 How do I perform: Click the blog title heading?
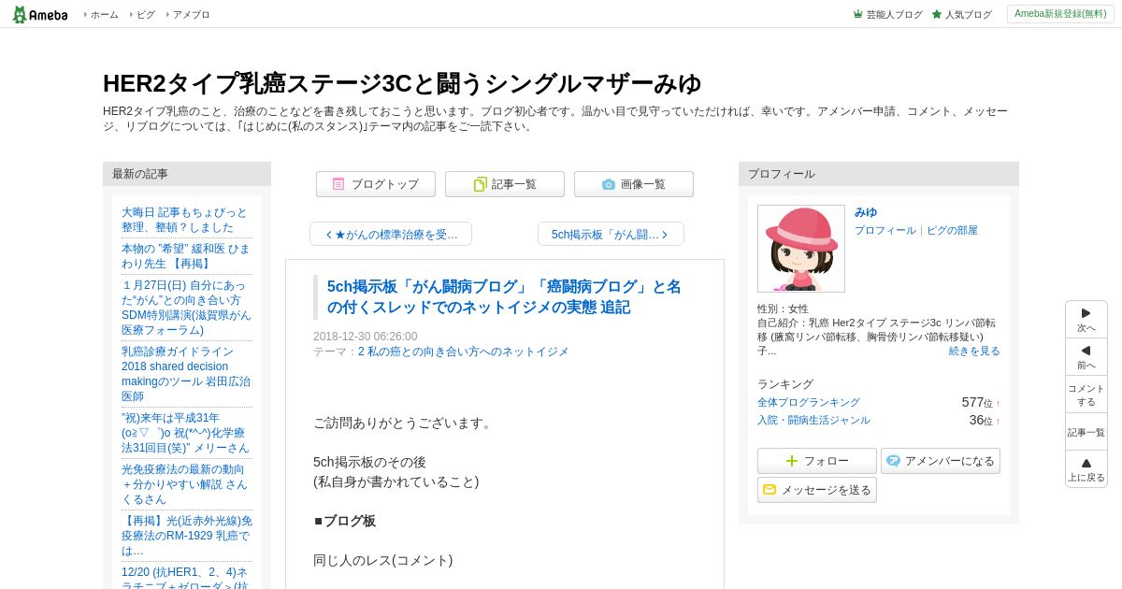(x=402, y=83)
